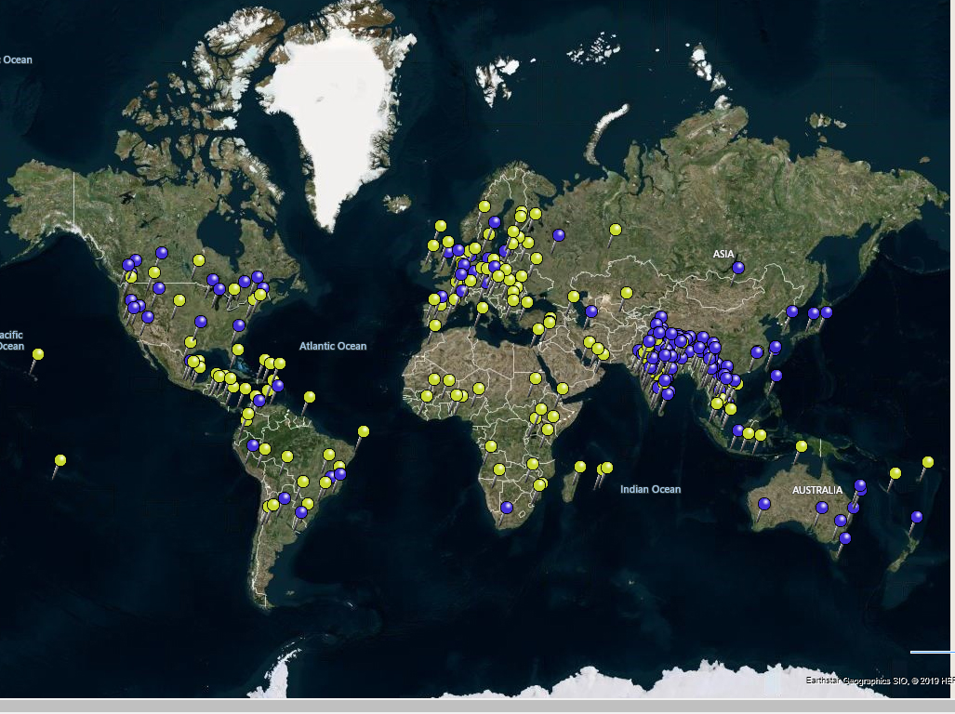
Task: Select the isolated yellow pin in South Pacific
Action: click(60, 460)
